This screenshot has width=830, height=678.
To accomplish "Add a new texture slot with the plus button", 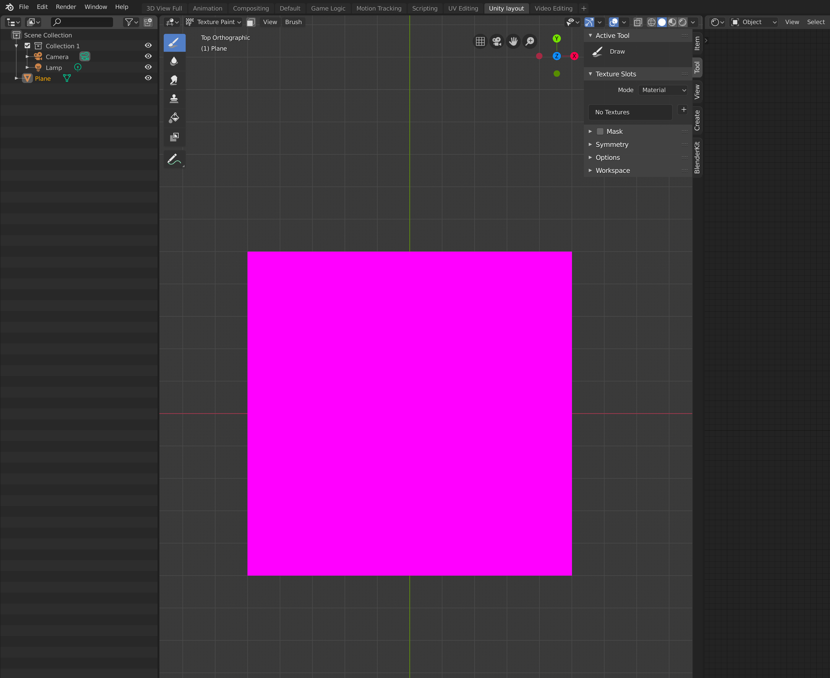I will (683, 110).
